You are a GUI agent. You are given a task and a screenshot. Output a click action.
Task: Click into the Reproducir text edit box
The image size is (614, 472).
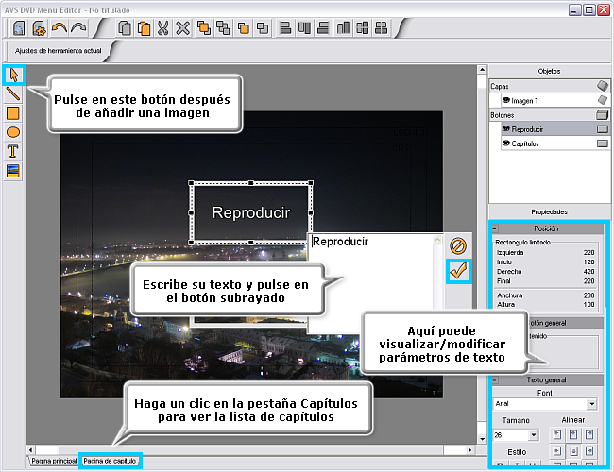pos(372,282)
